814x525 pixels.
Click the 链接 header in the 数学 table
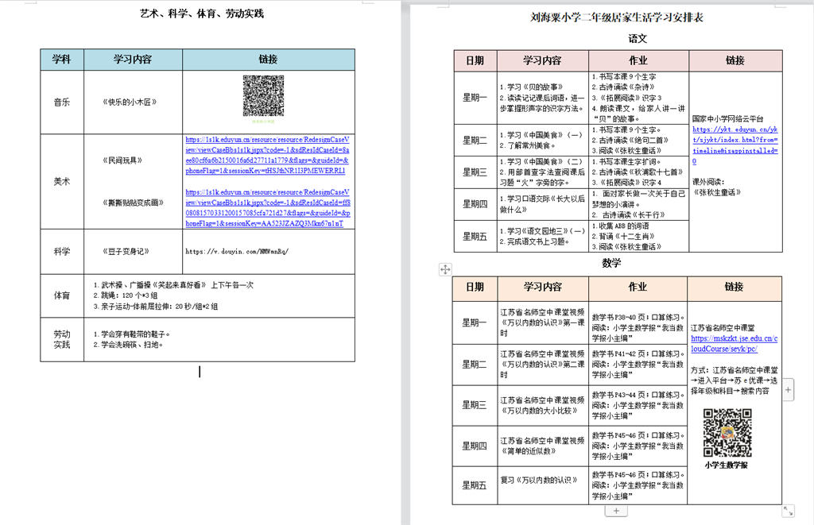click(x=734, y=287)
